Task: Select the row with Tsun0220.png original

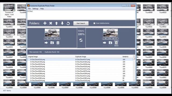Action: (80, 69)
